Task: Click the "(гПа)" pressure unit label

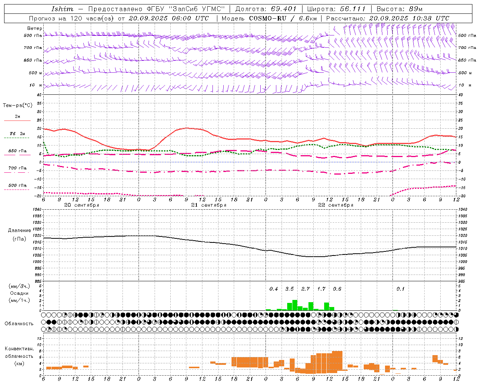Action: pos(19,239)
